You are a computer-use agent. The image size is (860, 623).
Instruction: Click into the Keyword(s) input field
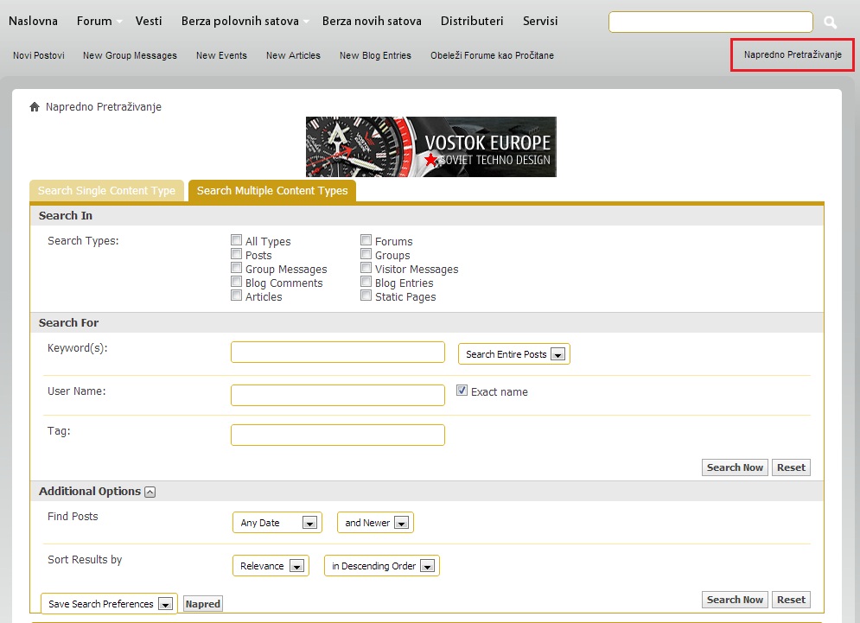[x=337, y=353]
